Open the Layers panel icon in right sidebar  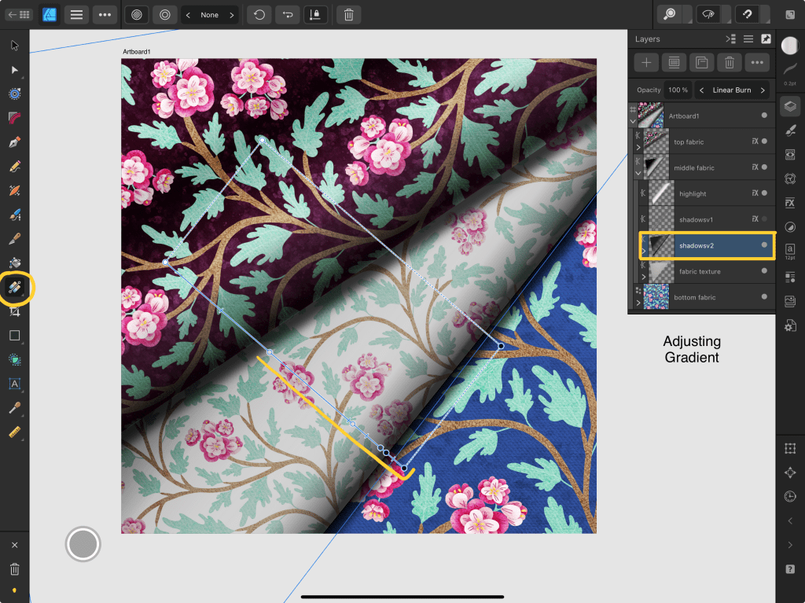tap(790, 106)
